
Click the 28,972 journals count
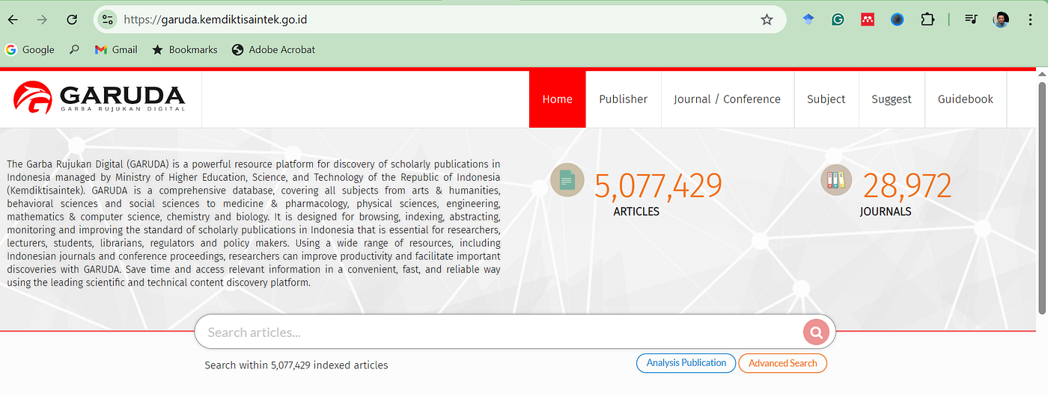coord(907,186)
